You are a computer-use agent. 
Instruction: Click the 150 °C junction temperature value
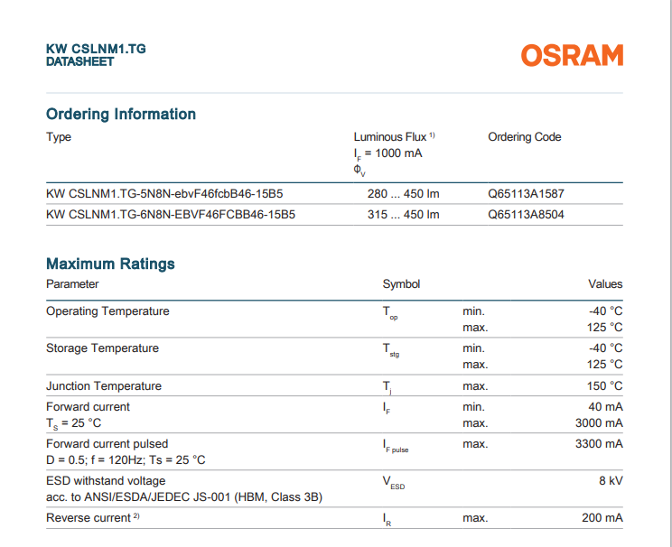click(x=602, y=385)
